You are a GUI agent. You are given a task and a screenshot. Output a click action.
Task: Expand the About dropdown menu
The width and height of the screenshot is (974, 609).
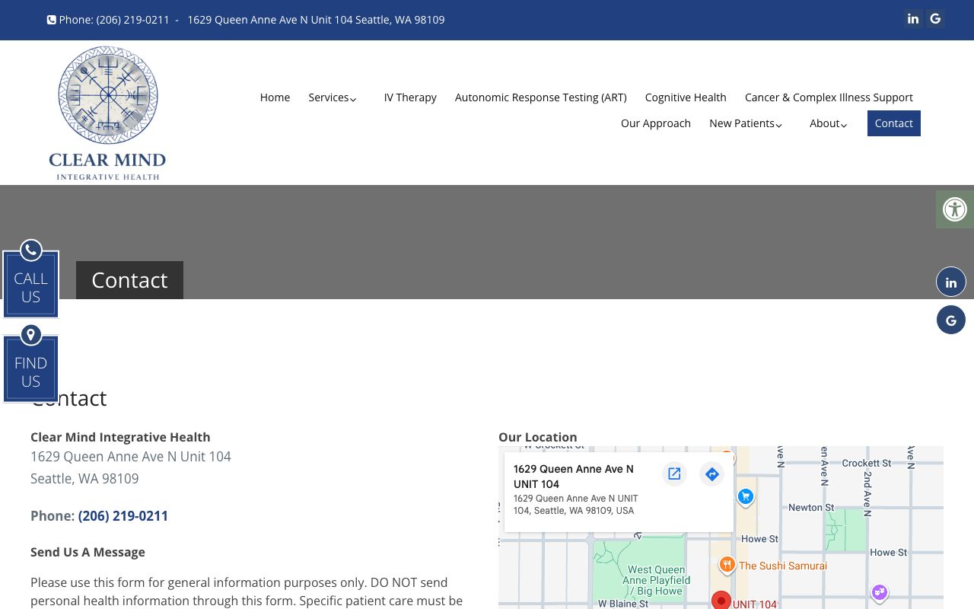click(828, 123)
